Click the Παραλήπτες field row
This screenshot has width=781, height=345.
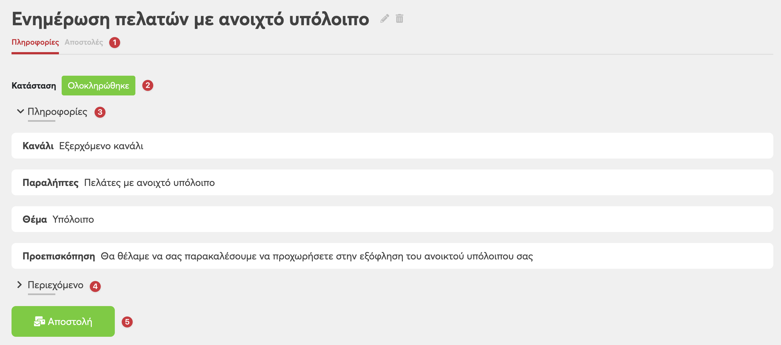[x=392, y=182]
